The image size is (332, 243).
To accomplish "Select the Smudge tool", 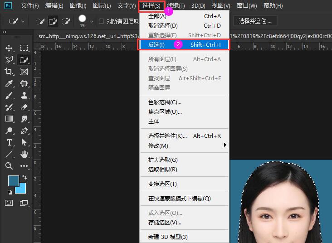I will pos(24,119).
